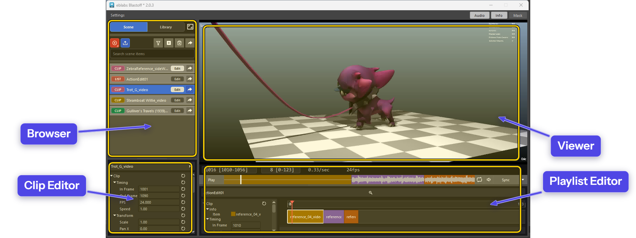
Task: Switch to the Library tab
Action: click(166, 27)
